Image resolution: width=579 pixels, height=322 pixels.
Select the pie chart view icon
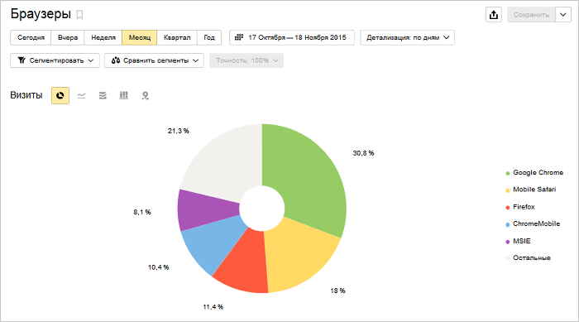[x=60, y=95]
